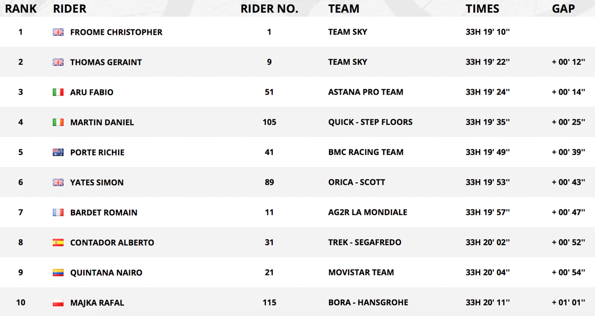The image size is (595, 316).
Task: Click the TIMES column header
Action: click(482, 9)
